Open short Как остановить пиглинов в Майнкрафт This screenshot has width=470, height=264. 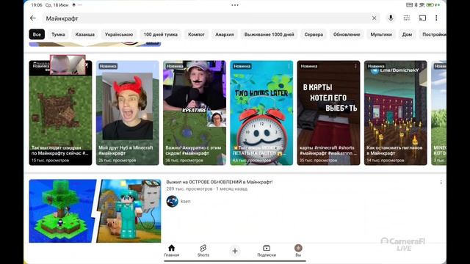point(395,113)
